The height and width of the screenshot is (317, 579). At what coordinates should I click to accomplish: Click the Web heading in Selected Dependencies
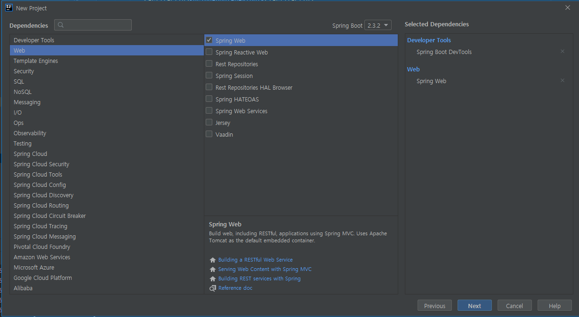tap(413, 69)
